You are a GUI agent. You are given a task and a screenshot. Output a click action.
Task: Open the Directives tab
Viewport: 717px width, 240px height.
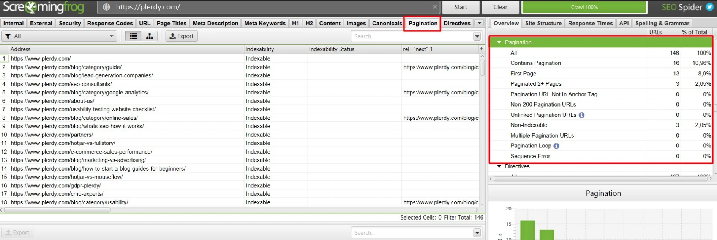coord(457,23)
